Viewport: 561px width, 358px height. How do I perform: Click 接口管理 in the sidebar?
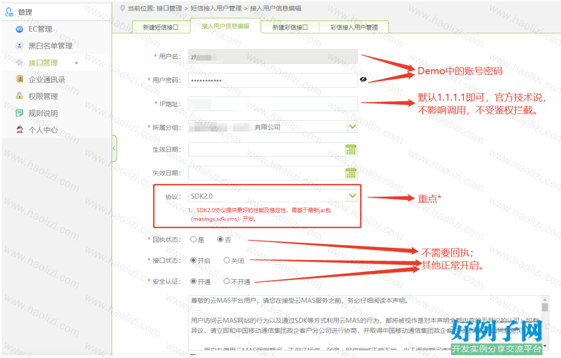coord(43,62)
